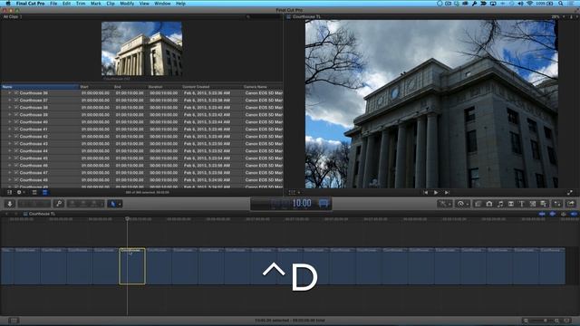
Task: Expand the Courthouse 38 clip row
Action: point(10,108)
